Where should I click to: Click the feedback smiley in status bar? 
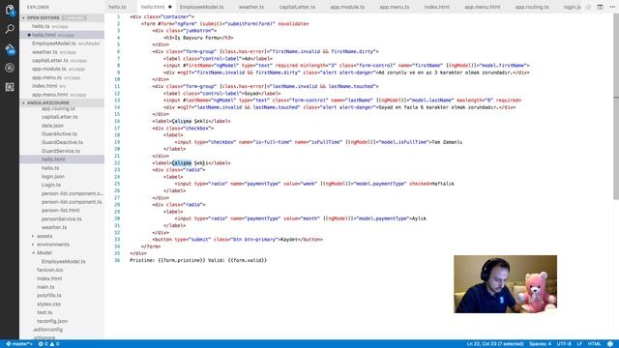pyautogui.click(x=610, y=344)
